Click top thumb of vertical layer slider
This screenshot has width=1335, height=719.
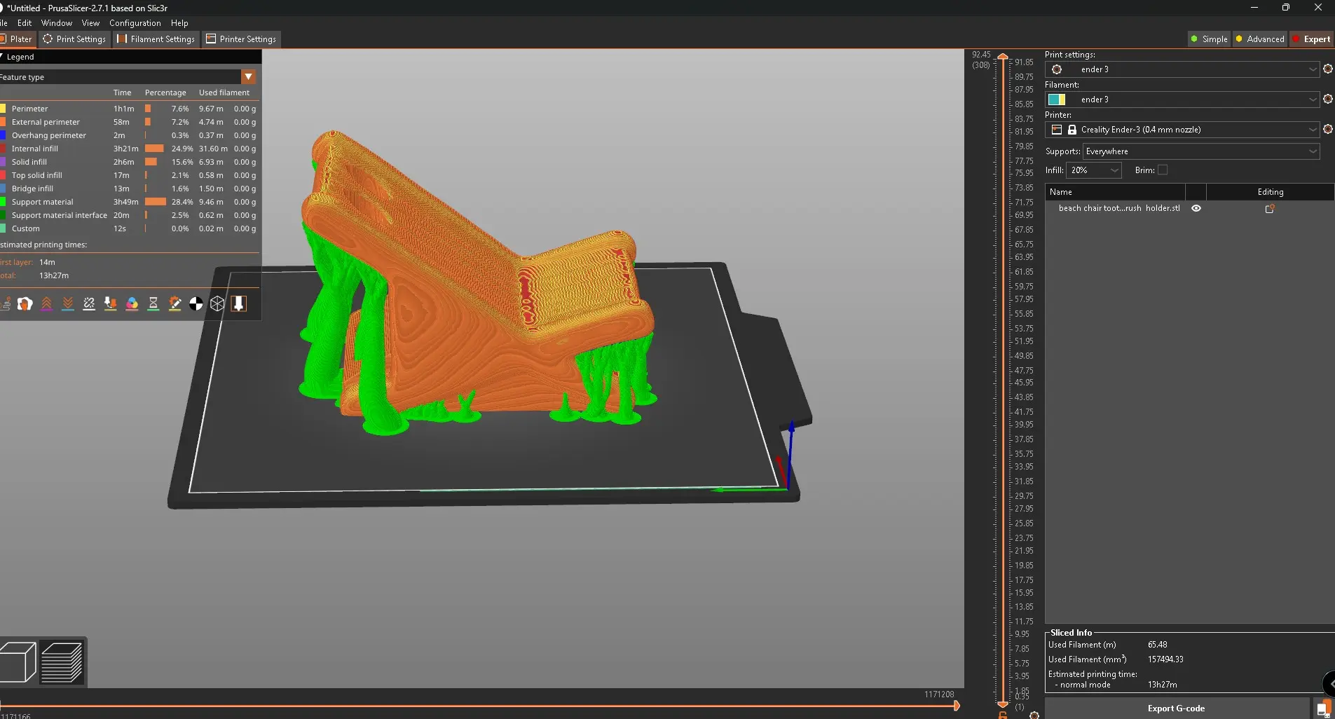point(1003,57)
